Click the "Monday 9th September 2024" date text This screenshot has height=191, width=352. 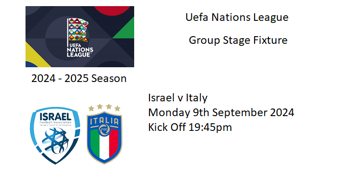coord(221,113)
